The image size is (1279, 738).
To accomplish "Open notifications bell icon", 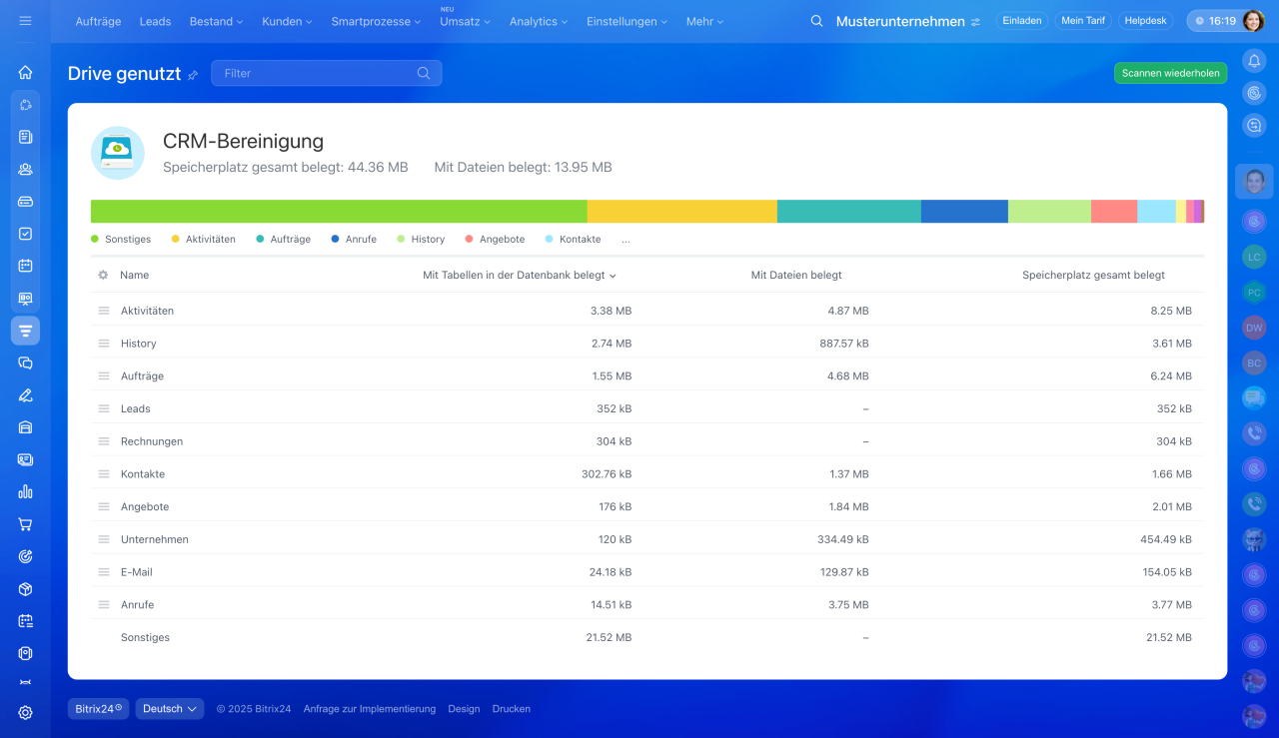I will coord(1254,61).
